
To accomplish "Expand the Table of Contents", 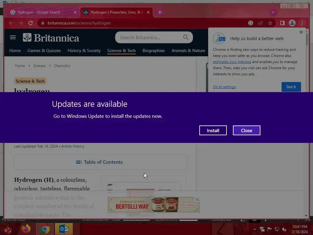I will coord(100,162).
